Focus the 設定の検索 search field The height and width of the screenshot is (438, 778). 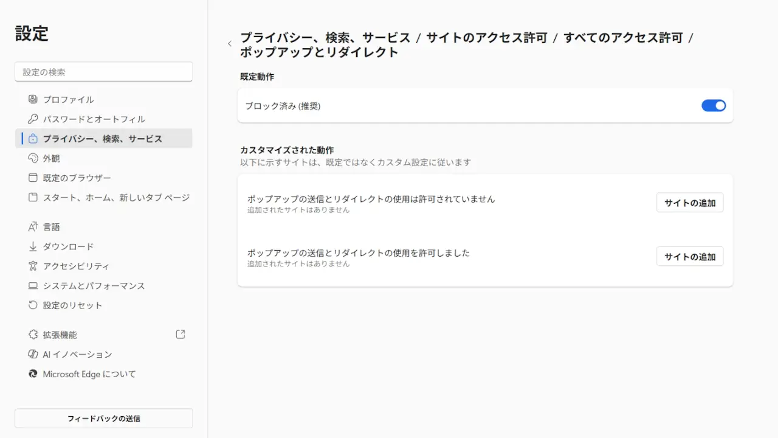point(104,72)
